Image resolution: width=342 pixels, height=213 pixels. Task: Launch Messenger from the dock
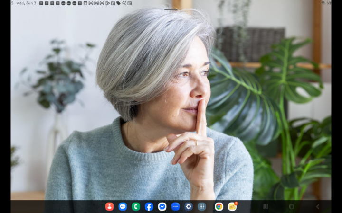162,206
